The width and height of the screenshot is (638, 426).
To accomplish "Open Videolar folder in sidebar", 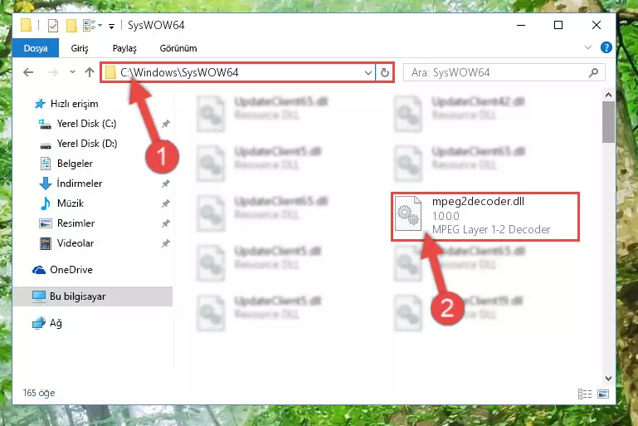I will [66, 243].
